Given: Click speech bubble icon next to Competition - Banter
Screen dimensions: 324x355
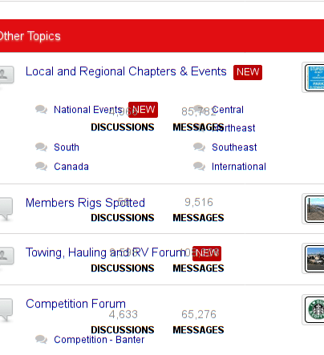Looking at the screenshot, I should pos(41,340).
